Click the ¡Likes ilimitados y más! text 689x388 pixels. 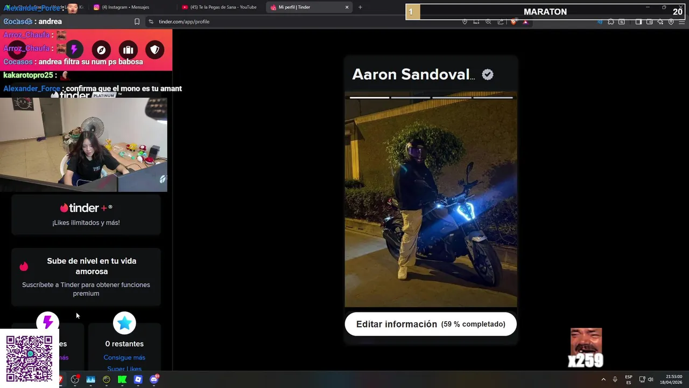coord(86,223)
